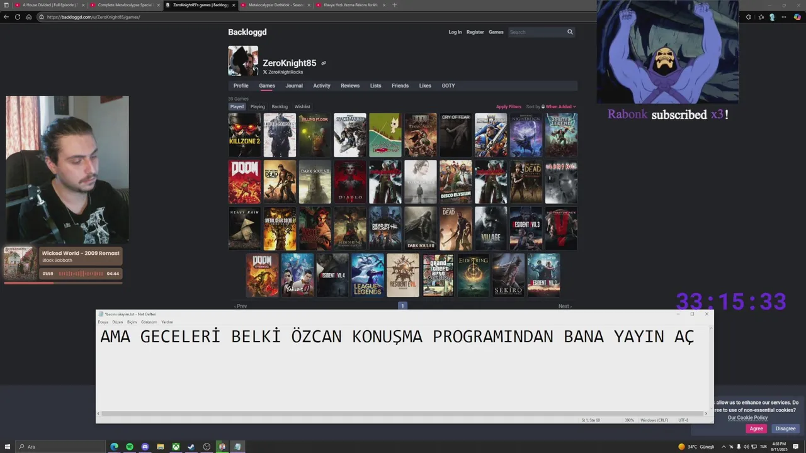Agree to non-essential cookies
This screenshot has height=453, width=806.
coord(756,428)
